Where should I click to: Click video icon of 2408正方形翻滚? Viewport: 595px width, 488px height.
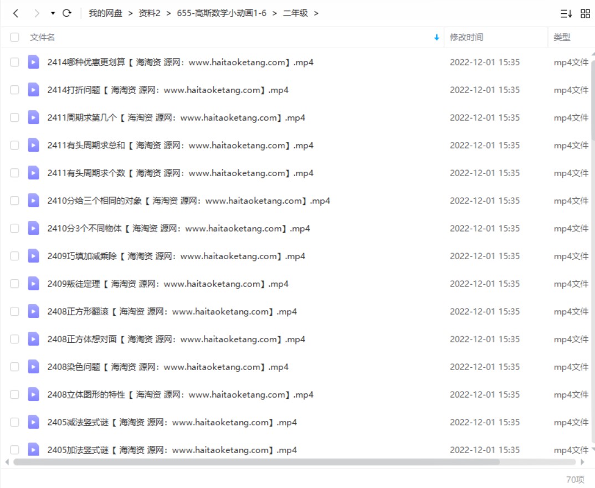(x=33, y=311)
